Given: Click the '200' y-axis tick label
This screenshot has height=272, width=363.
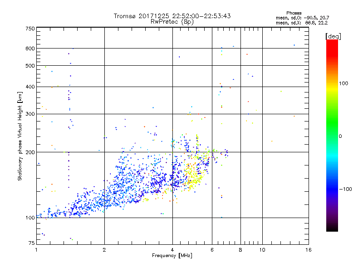Looking at the screenshot, I should (x=30, y=152).
